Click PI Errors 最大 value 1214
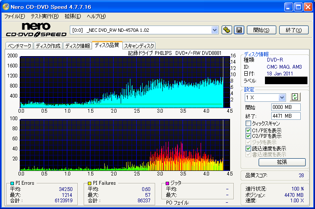 click(x=67, y=195)
